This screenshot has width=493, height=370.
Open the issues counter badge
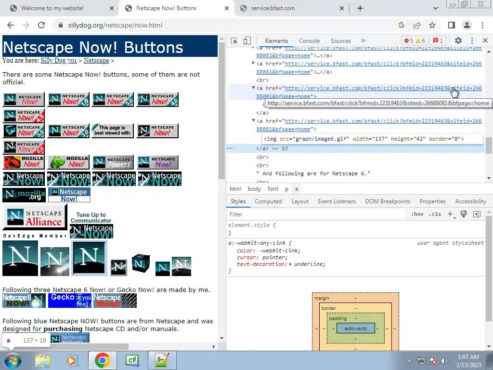click(x=438, y=41)
